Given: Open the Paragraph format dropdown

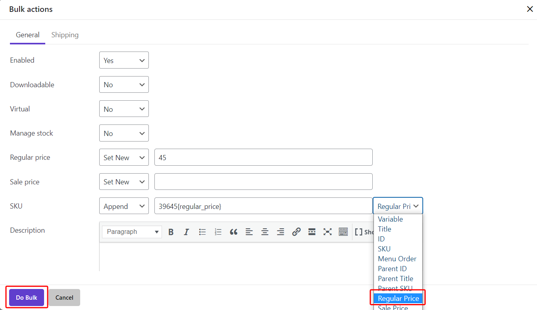Looking at the screenshot, I should pos(132,232).
